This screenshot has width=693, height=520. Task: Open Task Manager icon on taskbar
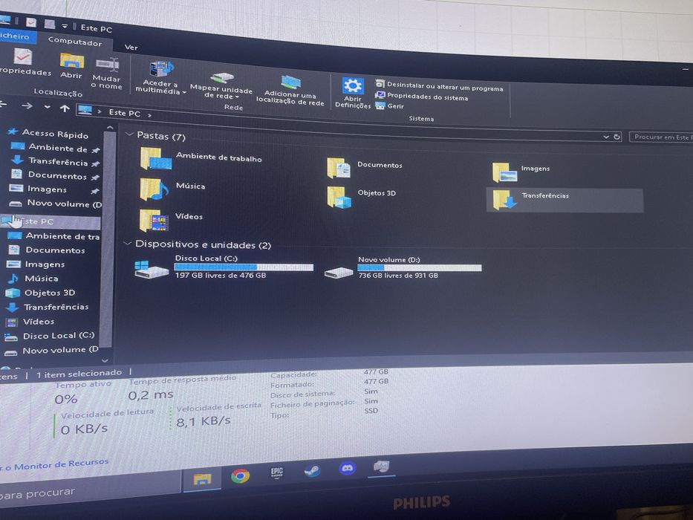[381, 466]
